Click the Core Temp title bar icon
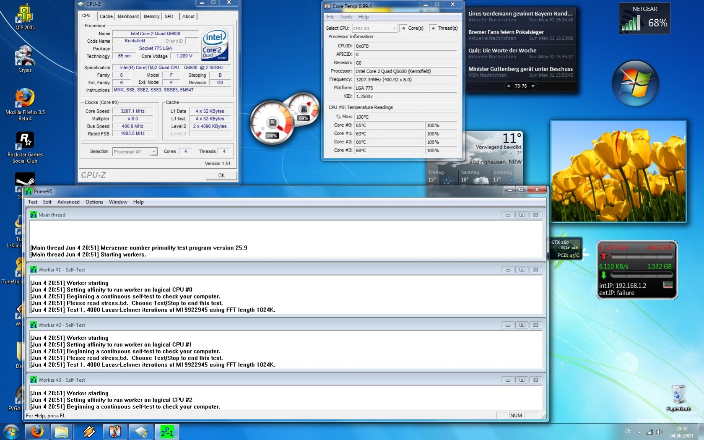704x440 pixels. [x=327, y=6]
